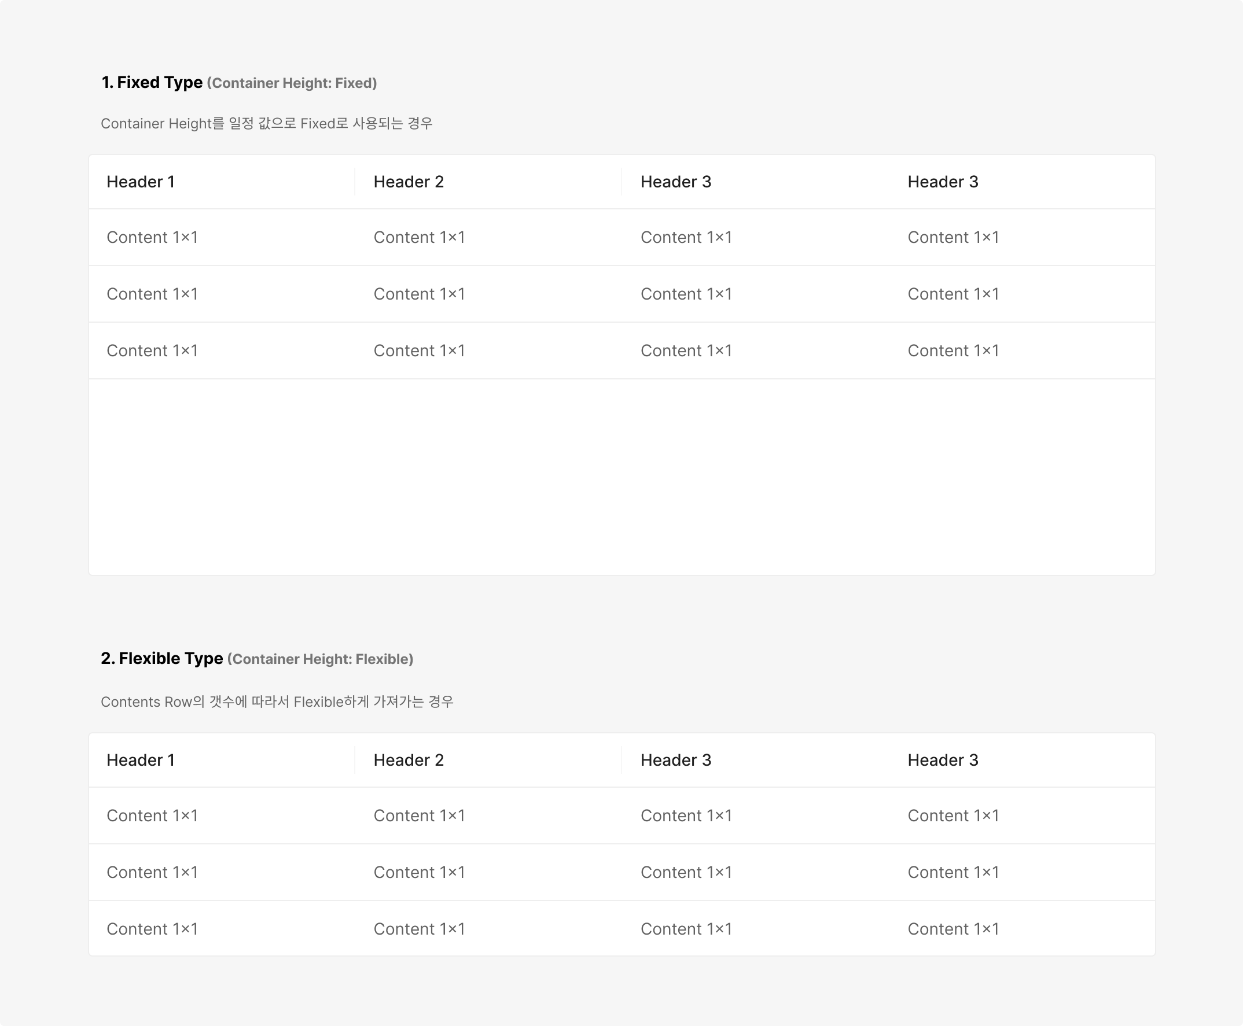Viewport: 1243px width, 1026px height.
Task: Click the 'Contents Row의 갯수에 따라서' description line
Action: pos(277,702)
